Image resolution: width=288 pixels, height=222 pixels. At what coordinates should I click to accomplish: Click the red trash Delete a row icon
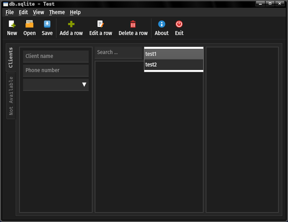click(133, 24)
